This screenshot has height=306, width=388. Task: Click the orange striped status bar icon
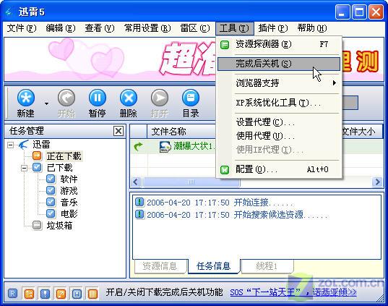[x=92, y=294]
